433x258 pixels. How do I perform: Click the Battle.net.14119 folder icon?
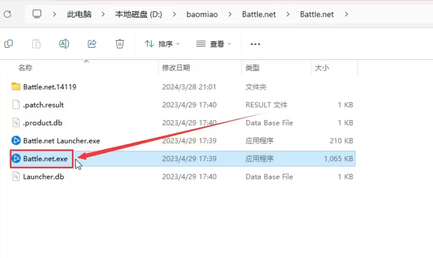point(16,87)
